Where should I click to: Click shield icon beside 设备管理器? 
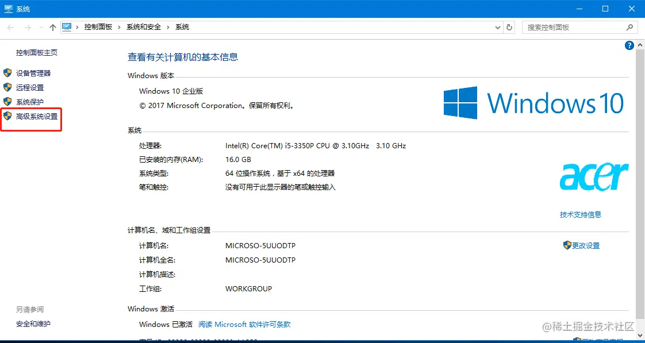coord(7,73)
